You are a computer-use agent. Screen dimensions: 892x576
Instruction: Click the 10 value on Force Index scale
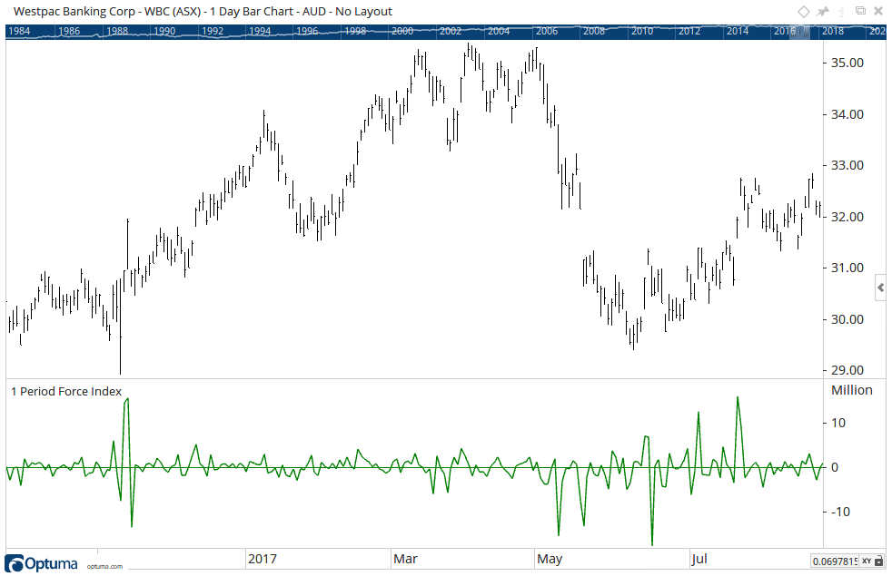pos(838,424)
